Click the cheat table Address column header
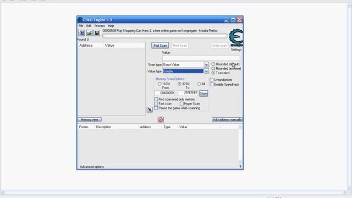The height and width of the screenshot is (198, 352). (x=150, y=127)
